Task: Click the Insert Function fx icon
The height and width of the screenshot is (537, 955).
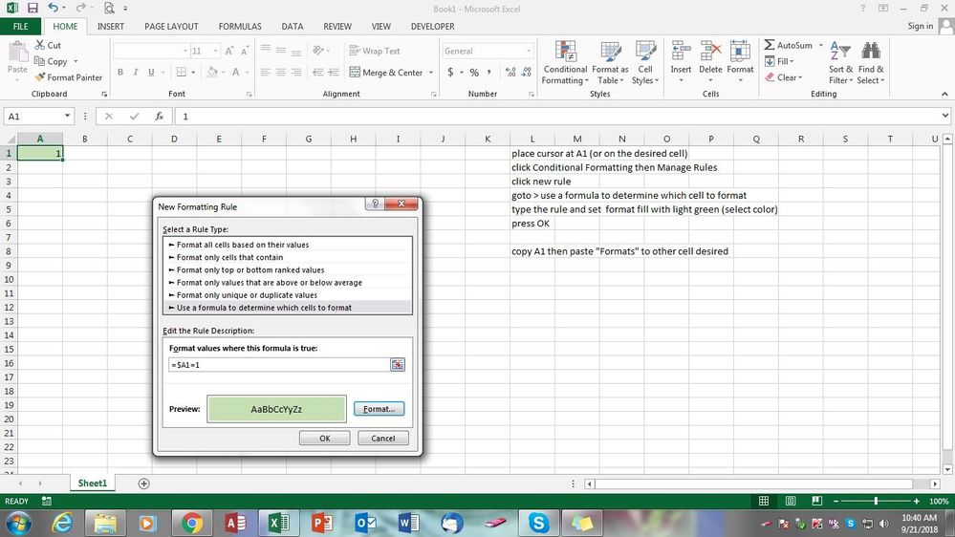Action: tap(159, 117)
